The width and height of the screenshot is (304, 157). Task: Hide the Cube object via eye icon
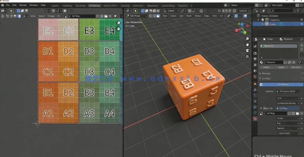(x=302, y=24)
